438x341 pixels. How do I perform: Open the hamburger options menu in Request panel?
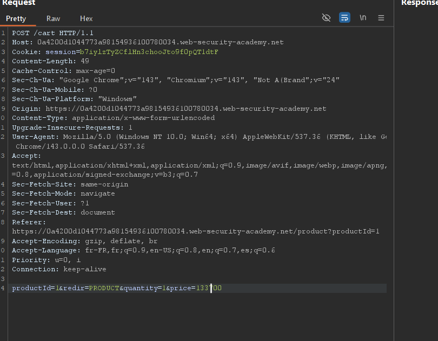(381, 18)
